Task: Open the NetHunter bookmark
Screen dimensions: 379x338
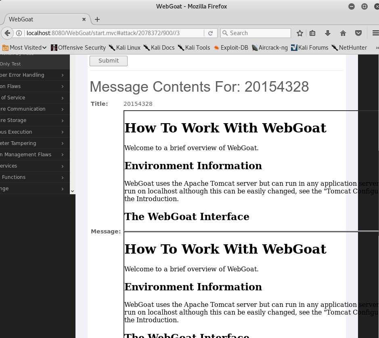Action: click(349, 48)
